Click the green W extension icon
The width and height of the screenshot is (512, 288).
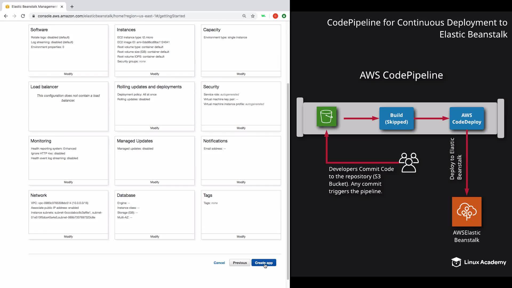click(x=263, y=16)
